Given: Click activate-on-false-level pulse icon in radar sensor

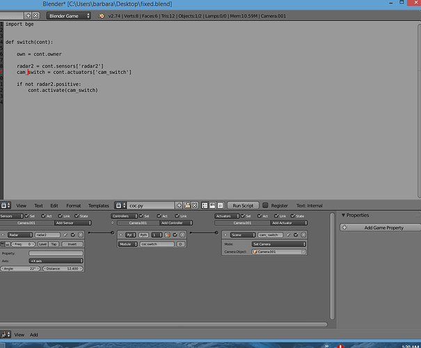Looking at the screenshot, I should point(8,244).
